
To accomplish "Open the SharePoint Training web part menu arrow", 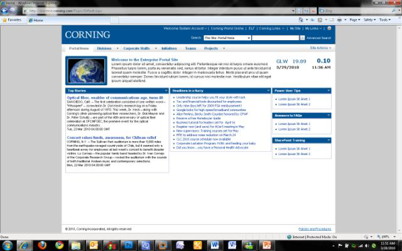I will (329, 141).
